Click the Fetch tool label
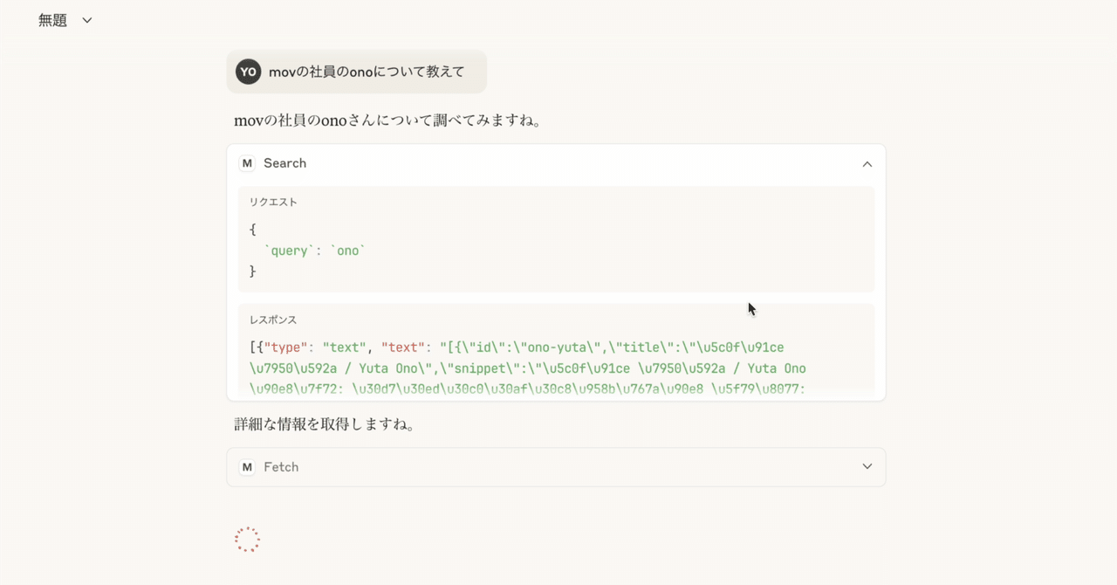Image resolution: width=1117 pixels, height=585 pixels. 282,467
